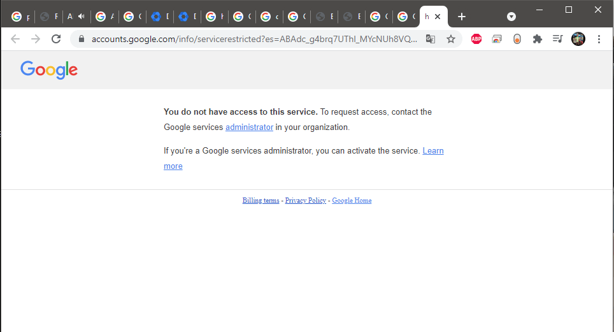Image resolution: width=614 pixels, height=332 pixels.
Task: Reload the current page
Action: pos(56,39)
